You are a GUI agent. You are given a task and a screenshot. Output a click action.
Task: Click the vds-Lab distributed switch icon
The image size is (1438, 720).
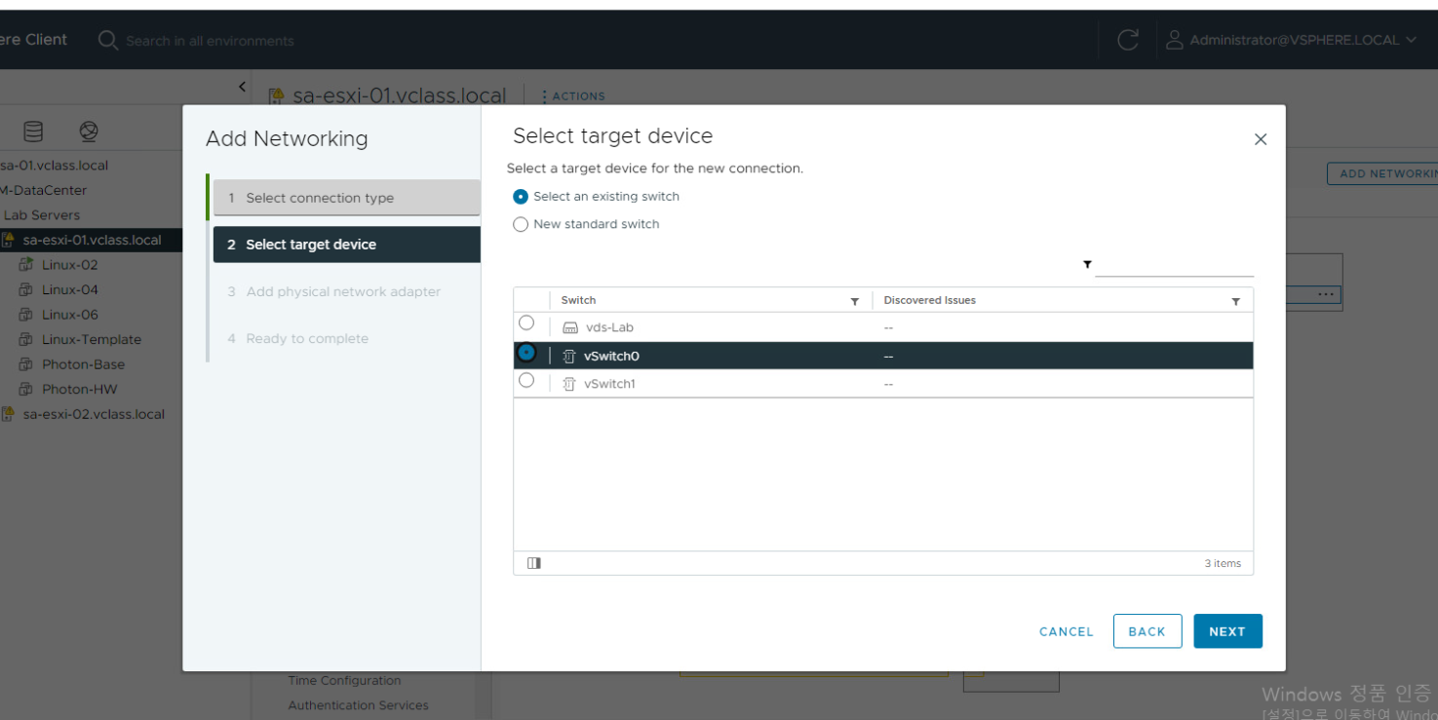[x=570, y=328]
